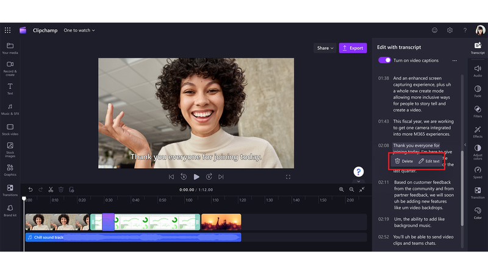
Task: Redo the last action
Action: tap(40, 189)
